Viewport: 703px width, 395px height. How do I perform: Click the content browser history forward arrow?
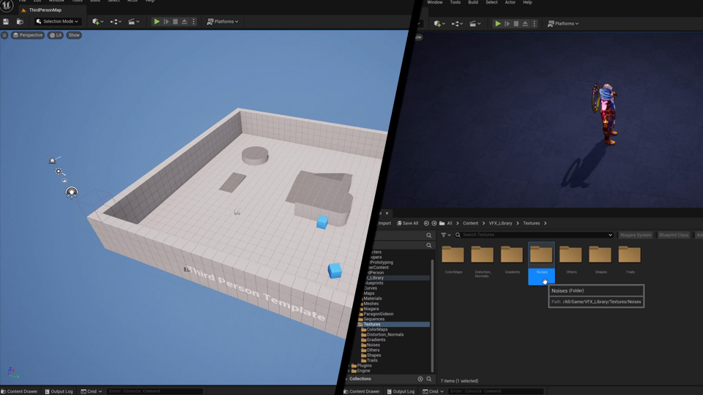tap(434, 223)
